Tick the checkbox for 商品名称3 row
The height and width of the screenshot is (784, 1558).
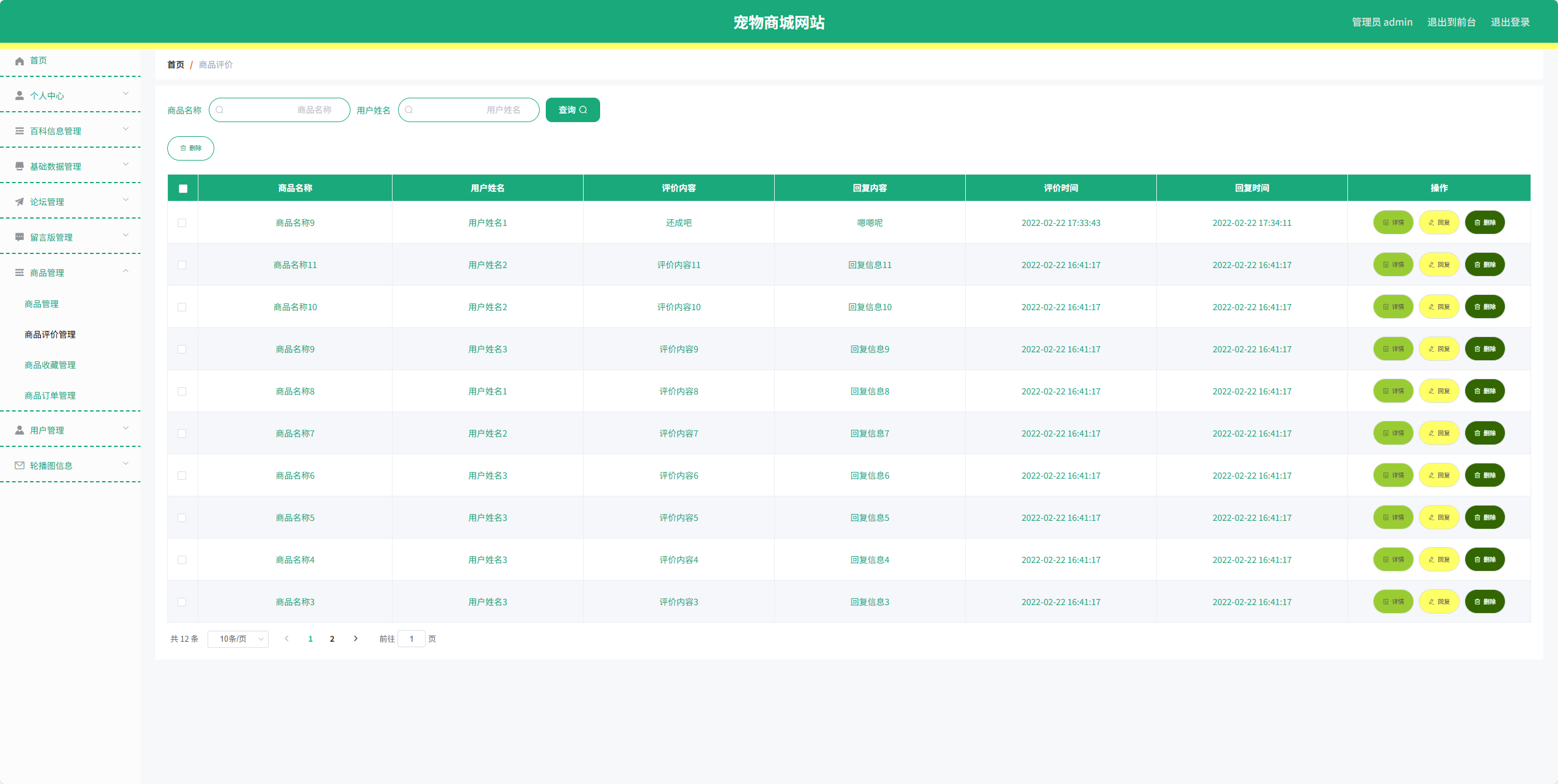[182, 602]
